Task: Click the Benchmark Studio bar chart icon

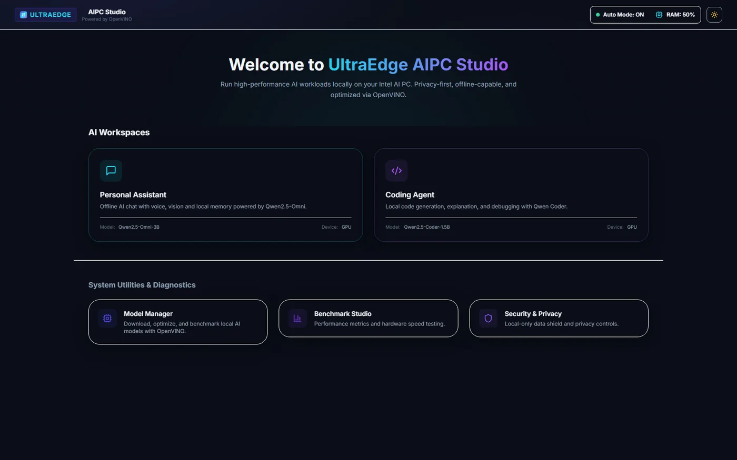Action: point(297,318)
